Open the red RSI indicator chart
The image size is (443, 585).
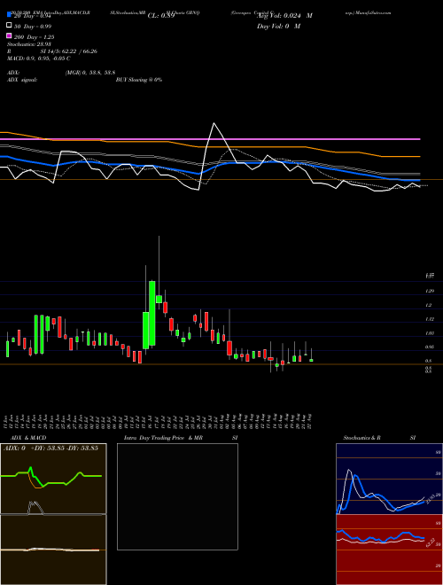(x=389, y=550)
